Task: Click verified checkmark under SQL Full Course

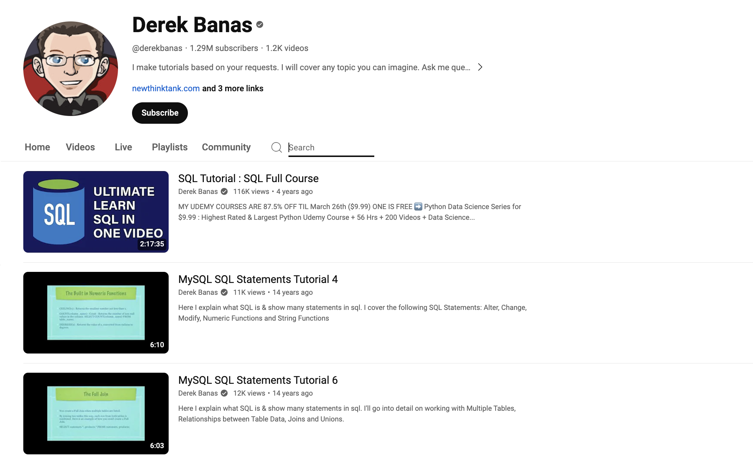Action: point(224,191)
